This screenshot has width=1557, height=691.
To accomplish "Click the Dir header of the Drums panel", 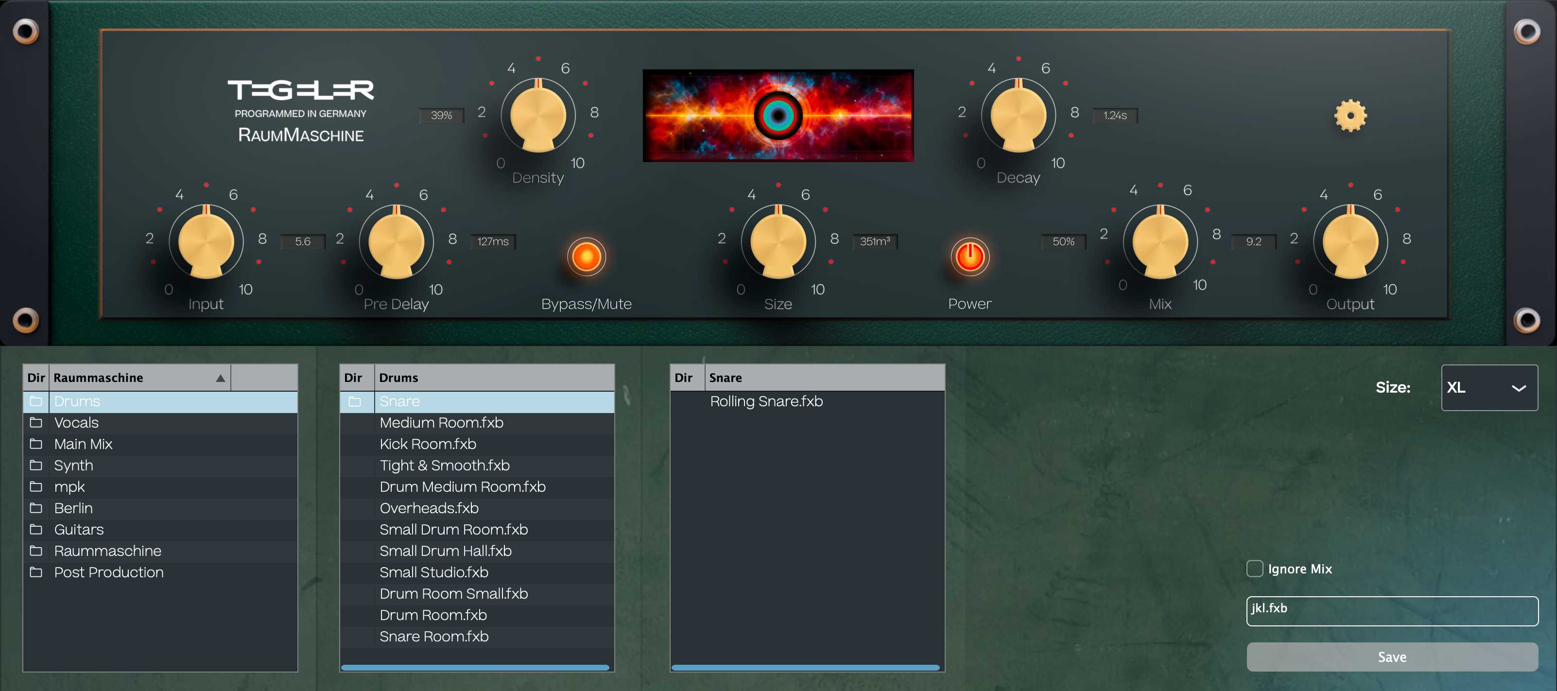I will click(355, 377).
